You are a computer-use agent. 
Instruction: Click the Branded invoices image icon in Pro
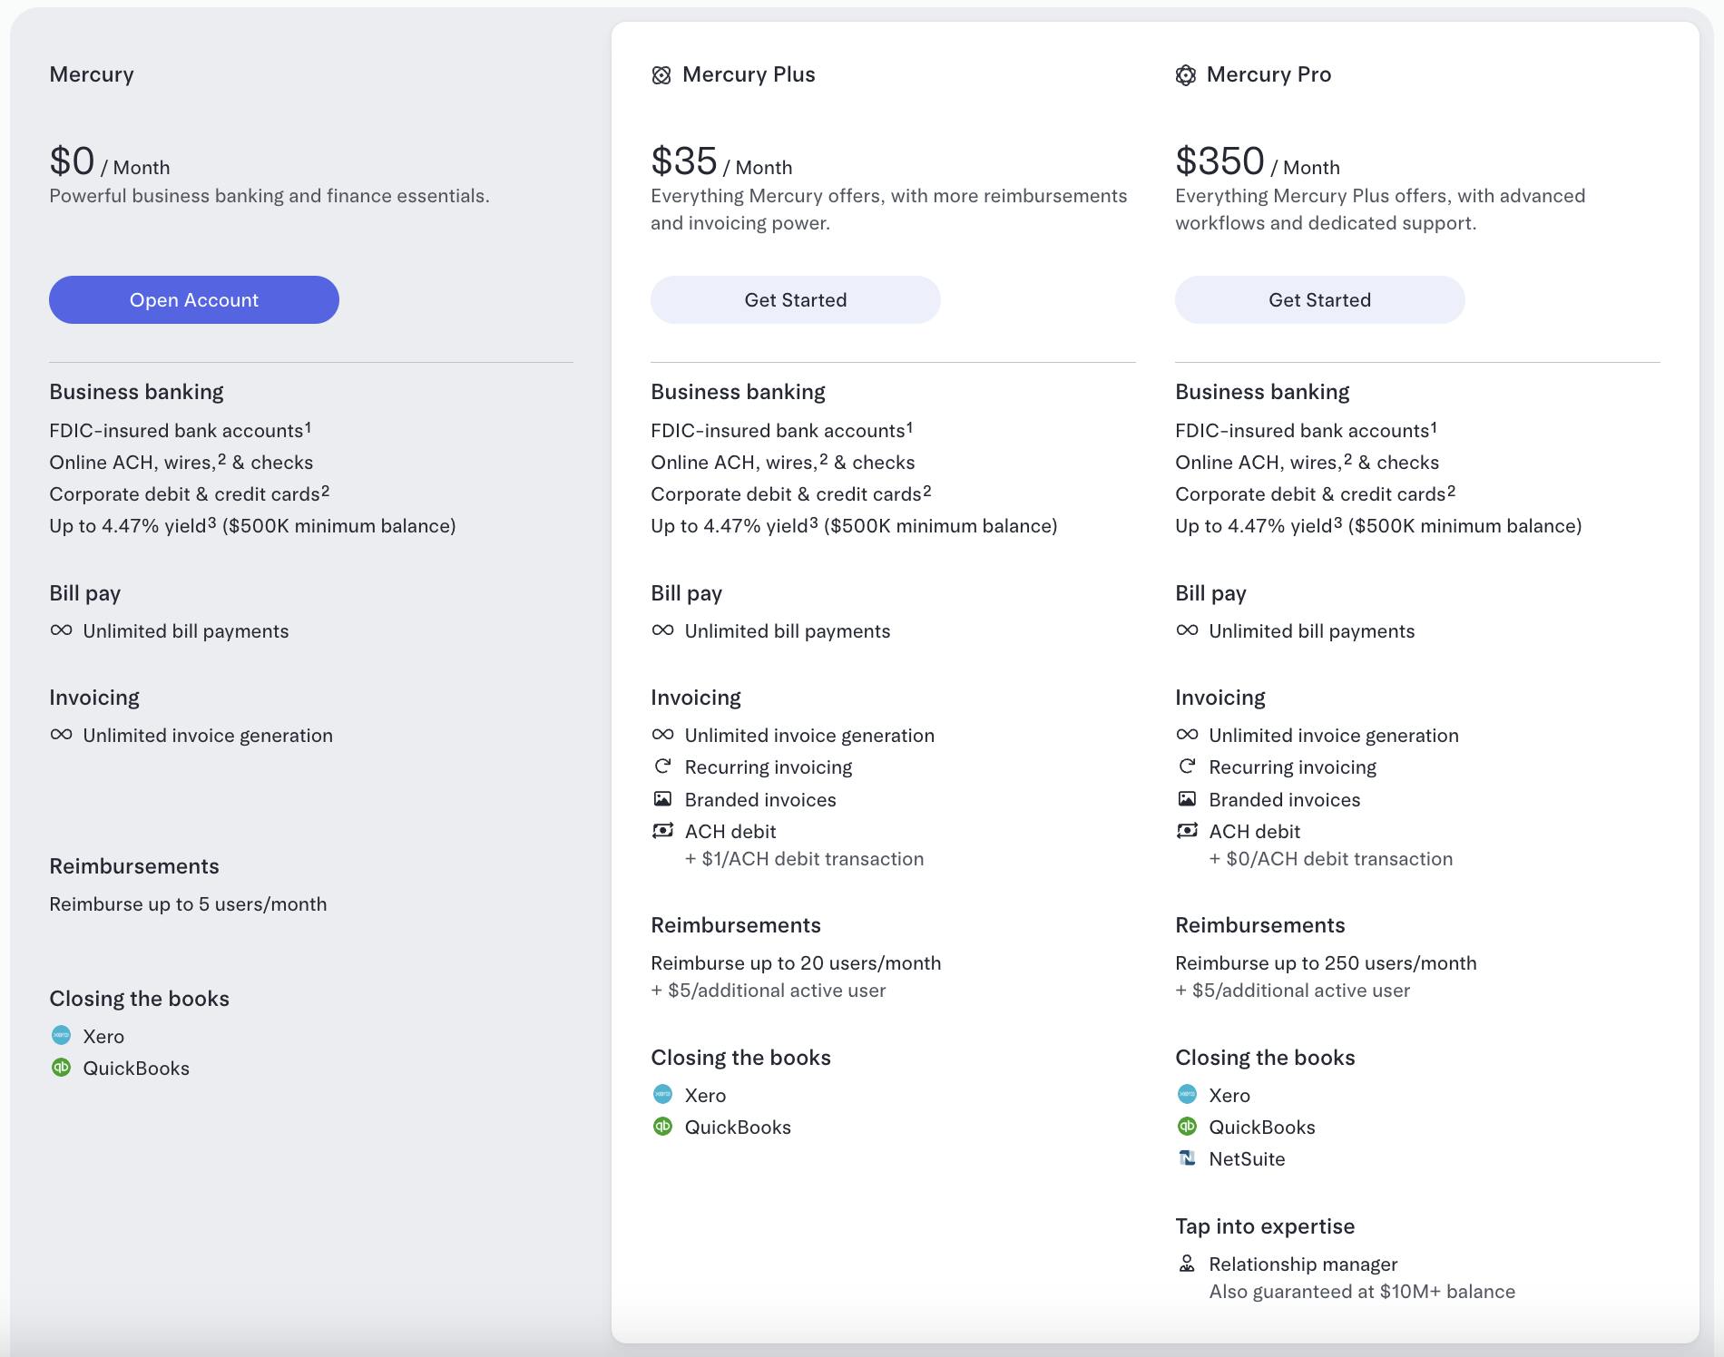[x=1186, y=799]
